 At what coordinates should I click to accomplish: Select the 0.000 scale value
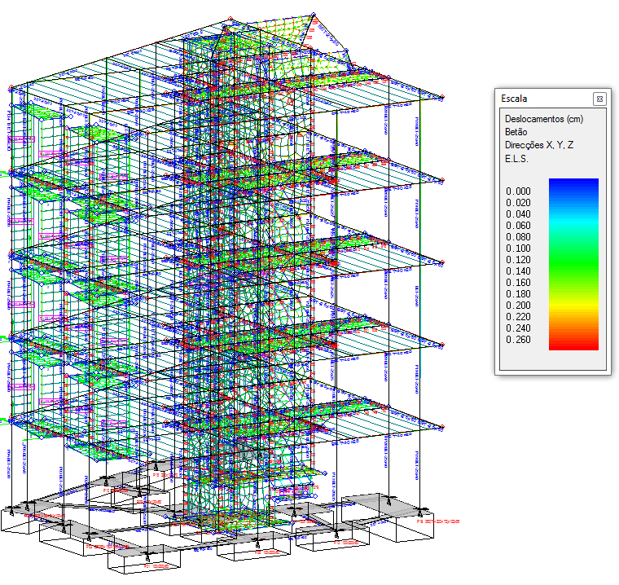[518, 191]
